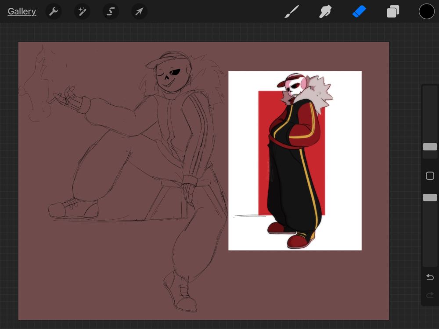Click the brush opacity slider handle
The width and height of the screenshot is (439, 329).
[x=430, y=197]
